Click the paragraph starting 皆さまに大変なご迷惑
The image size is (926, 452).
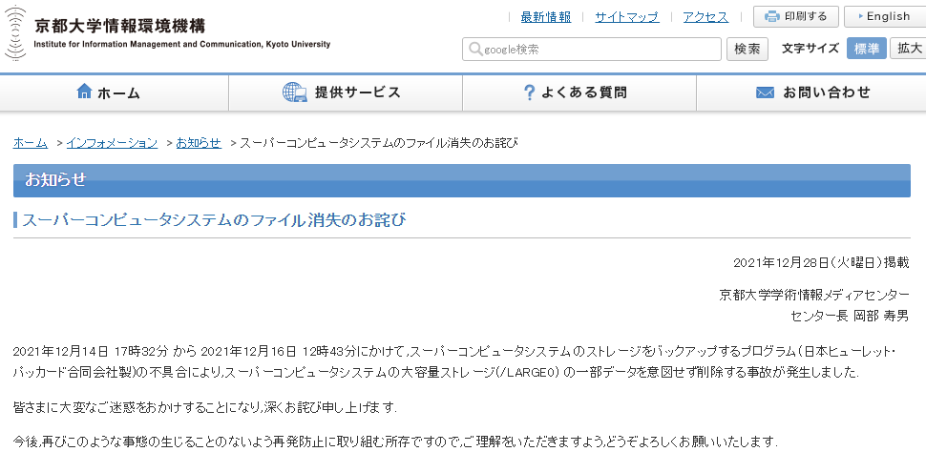pos(205,408)
